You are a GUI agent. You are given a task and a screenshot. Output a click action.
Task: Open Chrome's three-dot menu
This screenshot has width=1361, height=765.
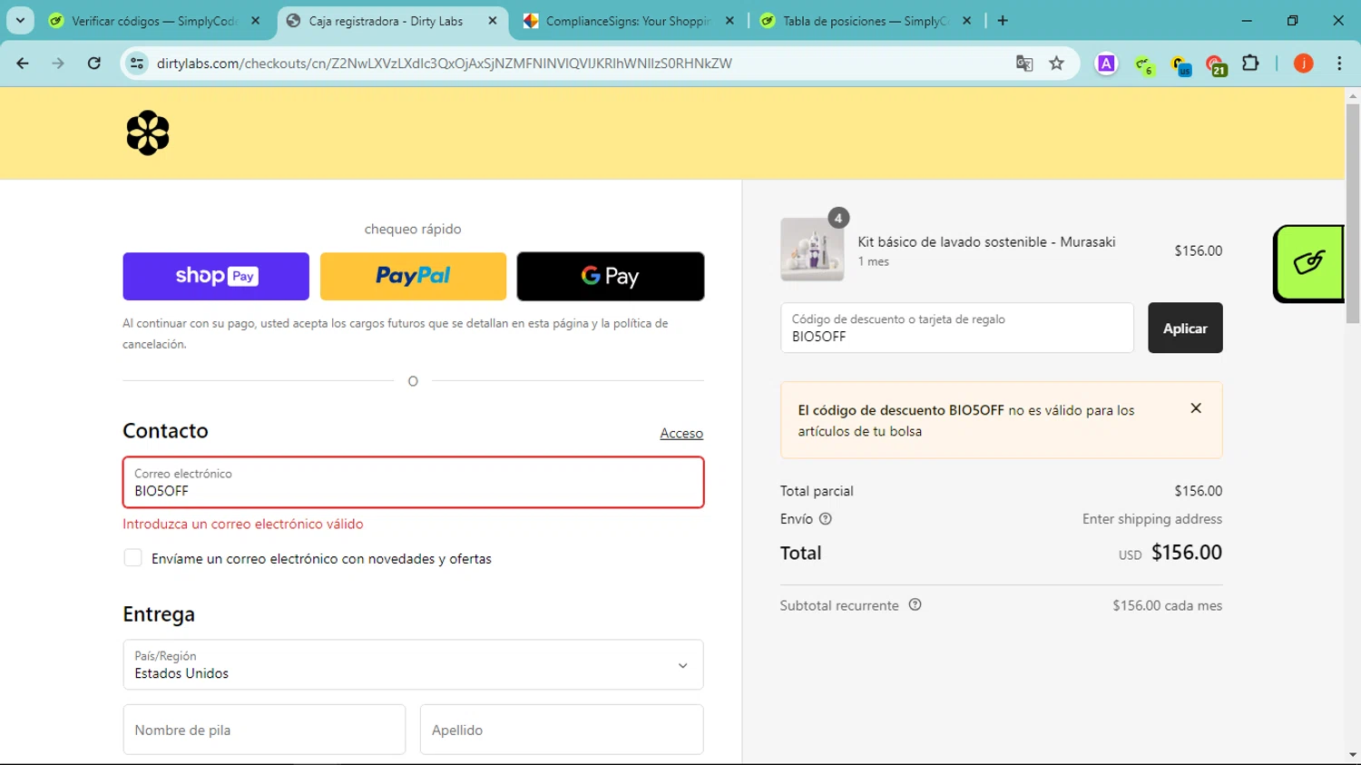[1339, 64]
